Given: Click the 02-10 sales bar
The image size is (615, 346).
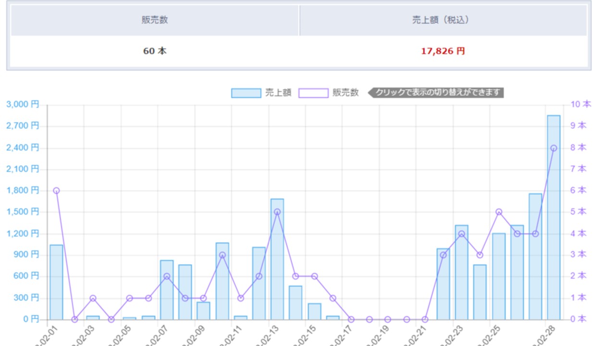Looking at the screenshot, I should tap(222, 281).
